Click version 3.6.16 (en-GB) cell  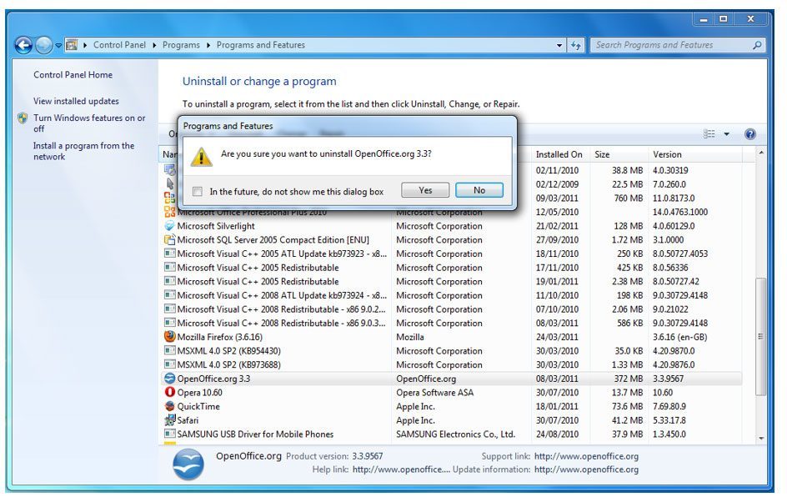679,338
